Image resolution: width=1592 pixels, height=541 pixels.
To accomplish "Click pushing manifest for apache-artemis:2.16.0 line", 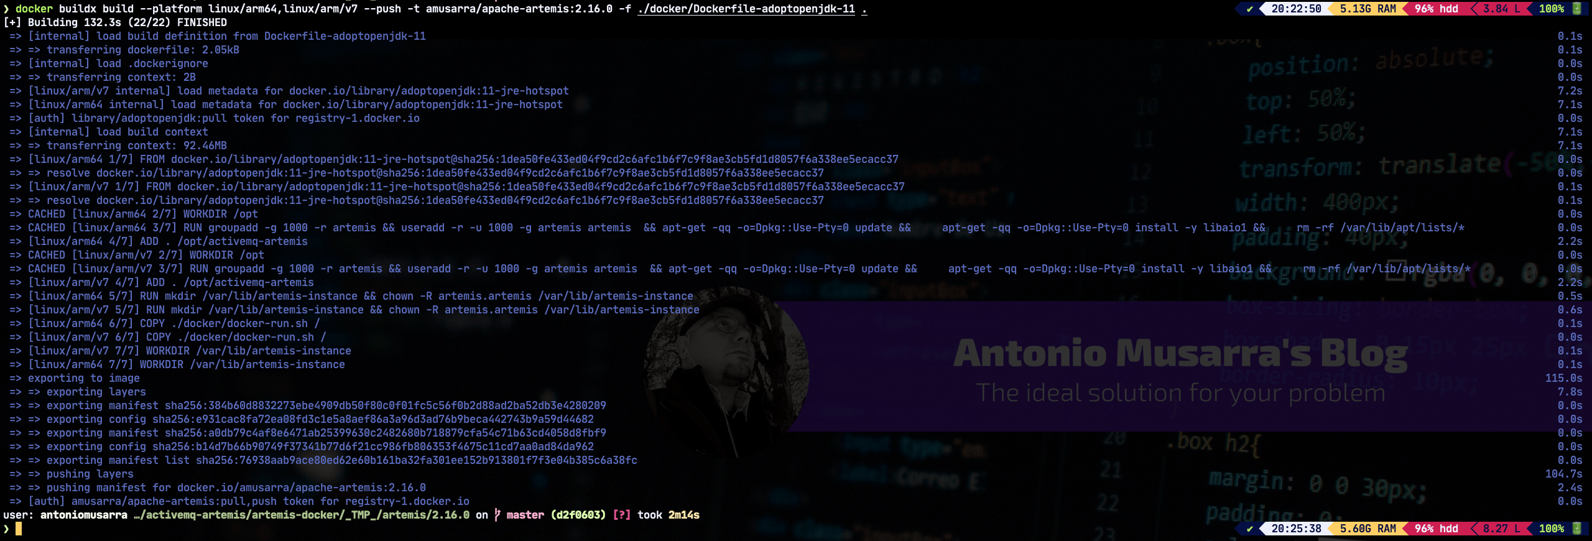I will [218, 488].
